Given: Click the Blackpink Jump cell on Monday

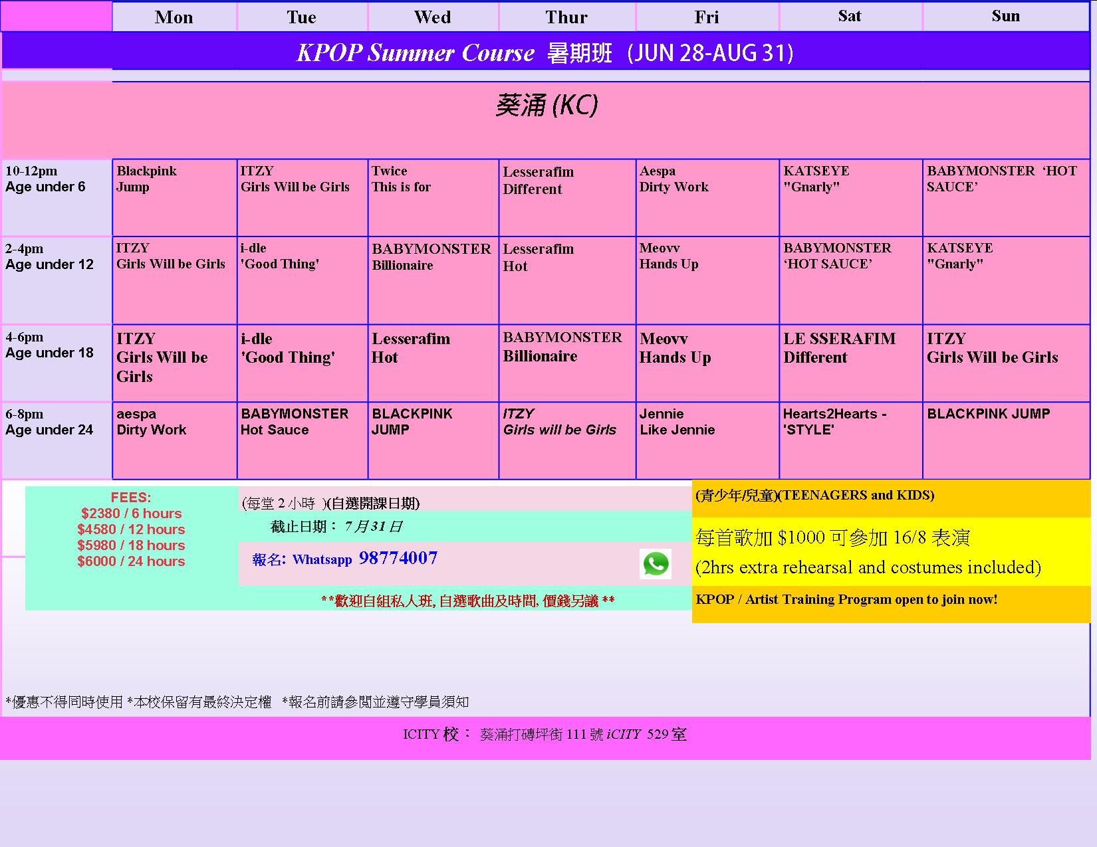Looking at the screenshot, I should click(x=175, y=197).
